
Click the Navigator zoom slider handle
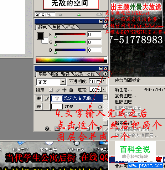(79, 15)
